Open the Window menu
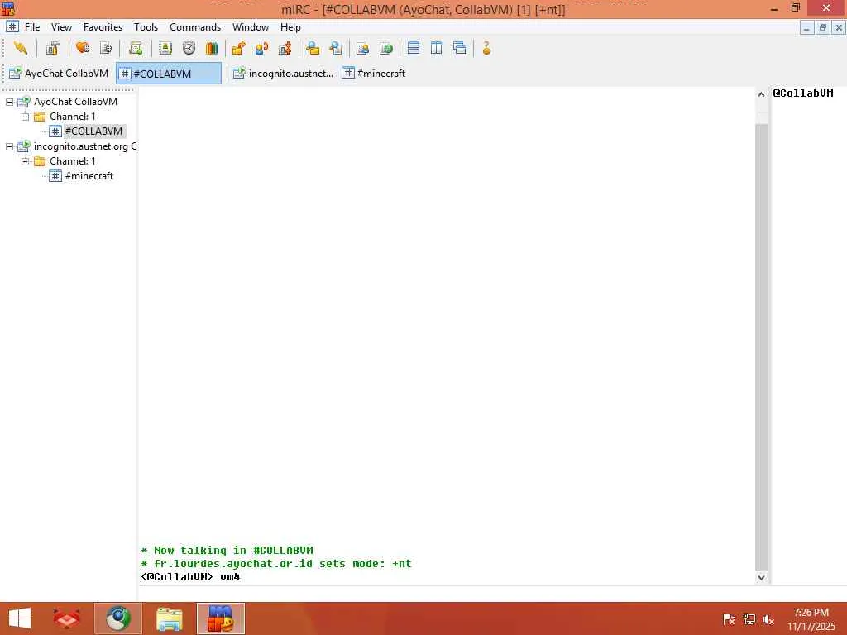The image size is (847, 635). (250, 27)
